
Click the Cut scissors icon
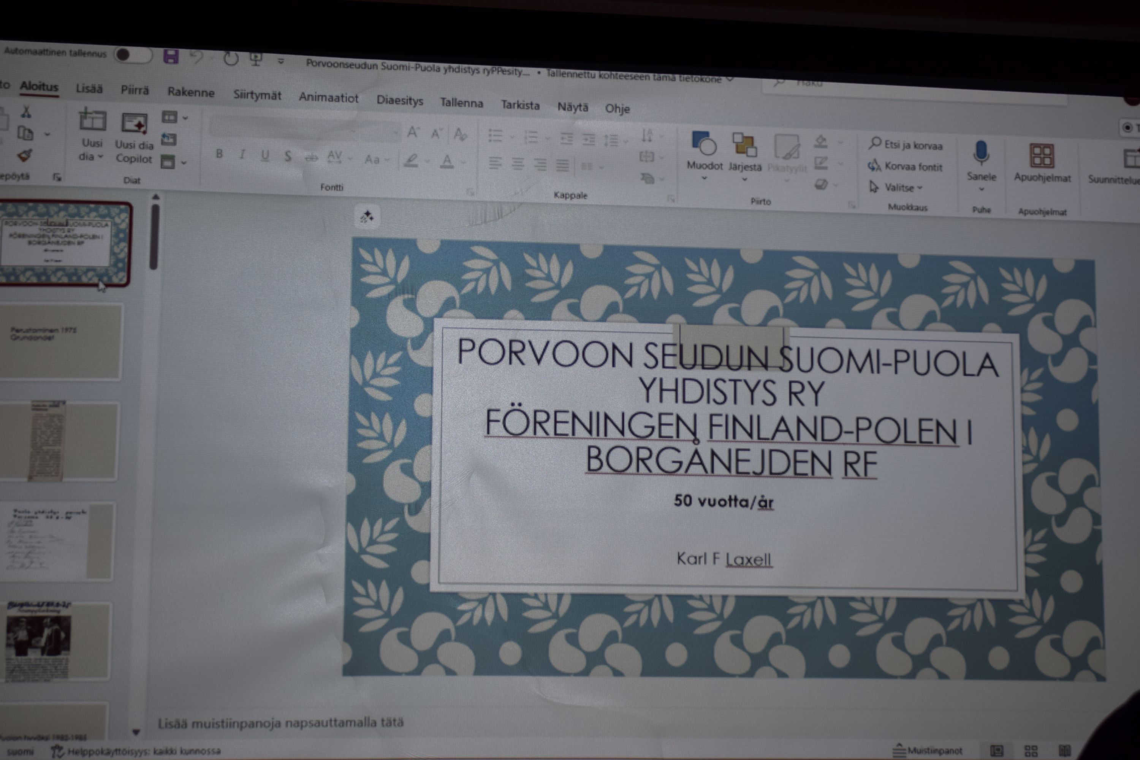[26, 112]
